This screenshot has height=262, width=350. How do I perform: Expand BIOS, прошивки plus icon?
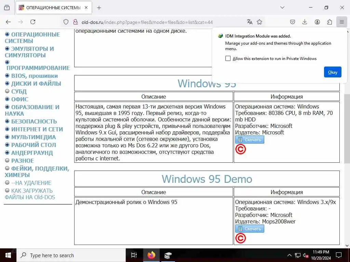[7, 75]
